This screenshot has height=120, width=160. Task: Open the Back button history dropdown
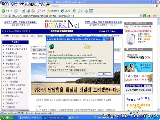pos(12,11)
